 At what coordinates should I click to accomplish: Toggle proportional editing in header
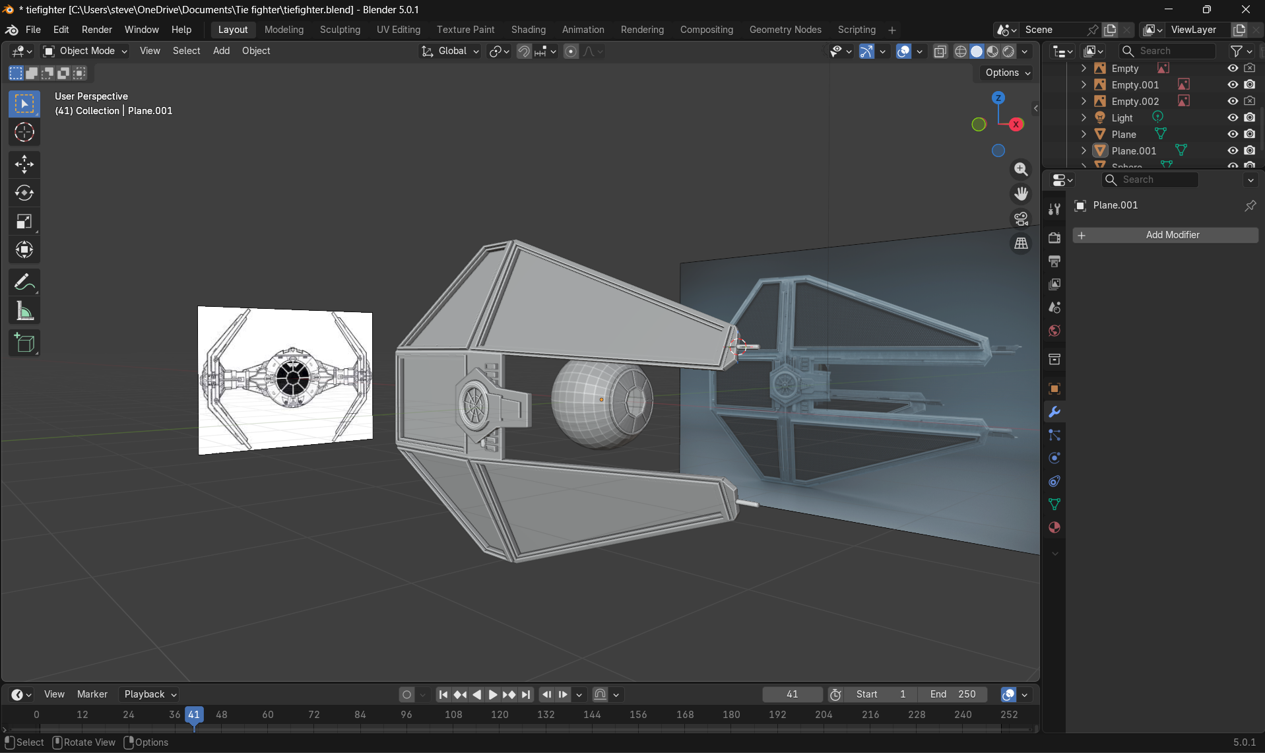pos(571,51)
